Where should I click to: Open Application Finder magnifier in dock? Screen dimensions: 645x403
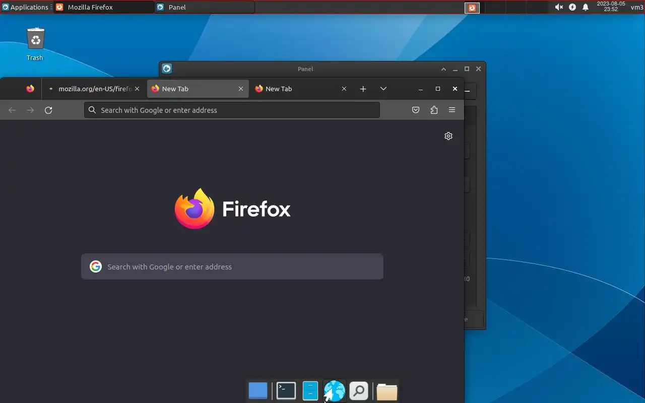(x=359, y=391)
